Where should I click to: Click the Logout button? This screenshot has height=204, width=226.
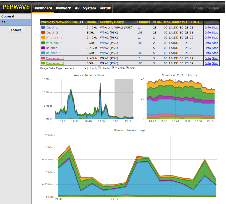click(16, 30)
